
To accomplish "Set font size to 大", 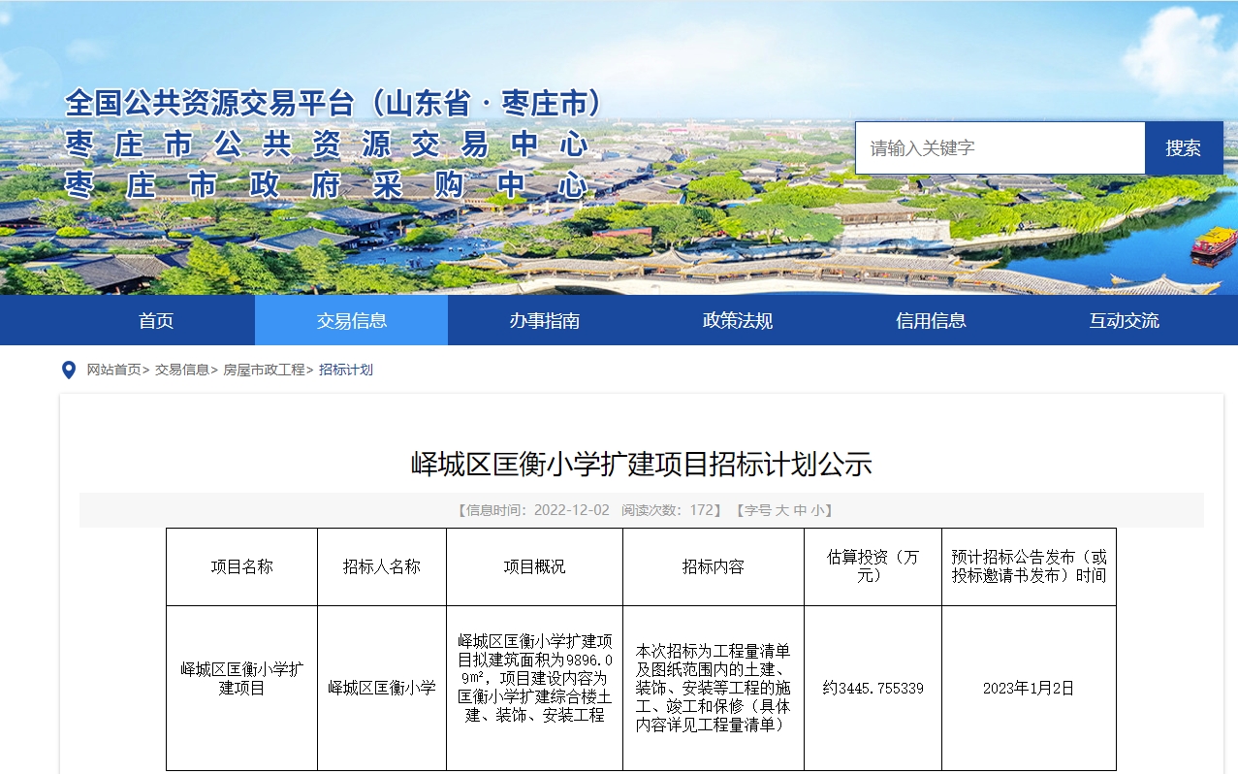I will 780,510.
